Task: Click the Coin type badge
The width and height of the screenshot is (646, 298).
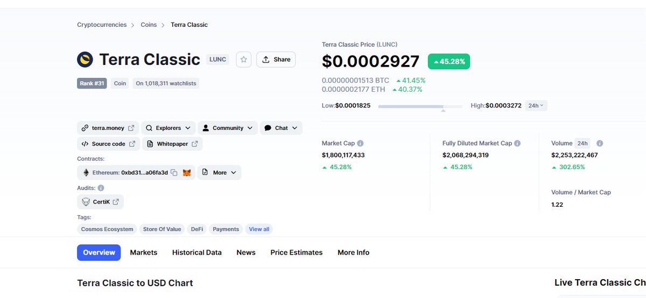Action: coord(120,83)
